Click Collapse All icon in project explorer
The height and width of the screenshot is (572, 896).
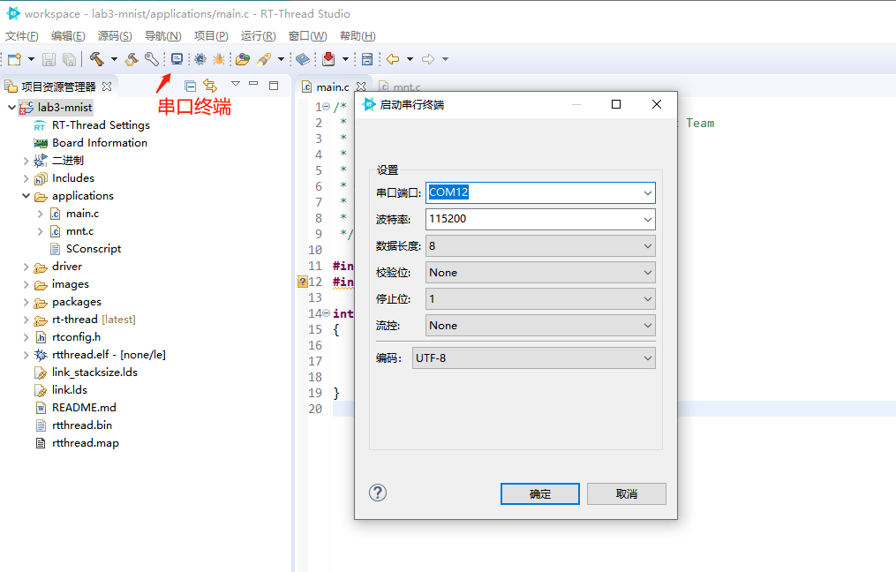tap(191, 87)
